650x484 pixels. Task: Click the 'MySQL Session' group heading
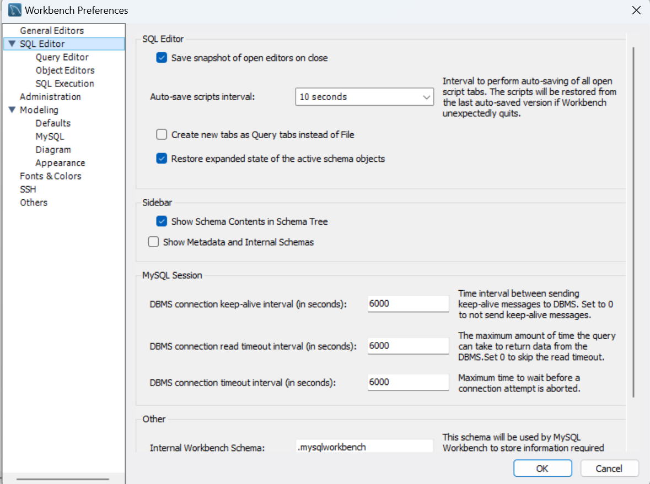click(172, 275)
